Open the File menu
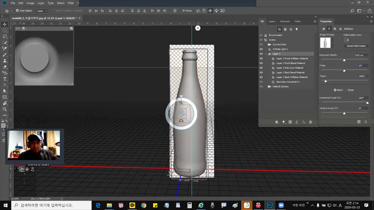The height and width of the screenshot is (210, 374). coord(13,3)
